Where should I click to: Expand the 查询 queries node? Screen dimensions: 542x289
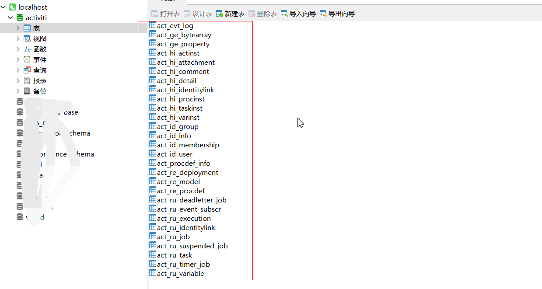(x=18, y=70)
